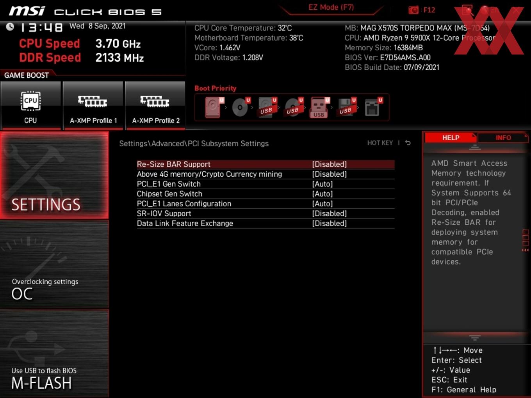Click the DDR Voltage: 1.208V line
Viewport: 531px width, 398px height.
coord(229,57)
